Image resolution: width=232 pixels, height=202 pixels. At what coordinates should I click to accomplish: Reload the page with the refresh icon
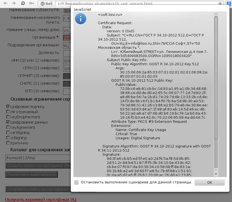pyautogui.click(x=23, y=3)
